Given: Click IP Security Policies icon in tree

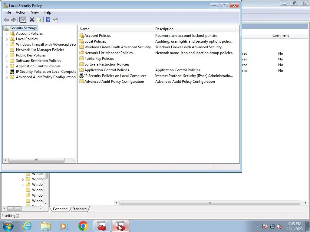Looking at the screenshot, I should tap(12, 71).
